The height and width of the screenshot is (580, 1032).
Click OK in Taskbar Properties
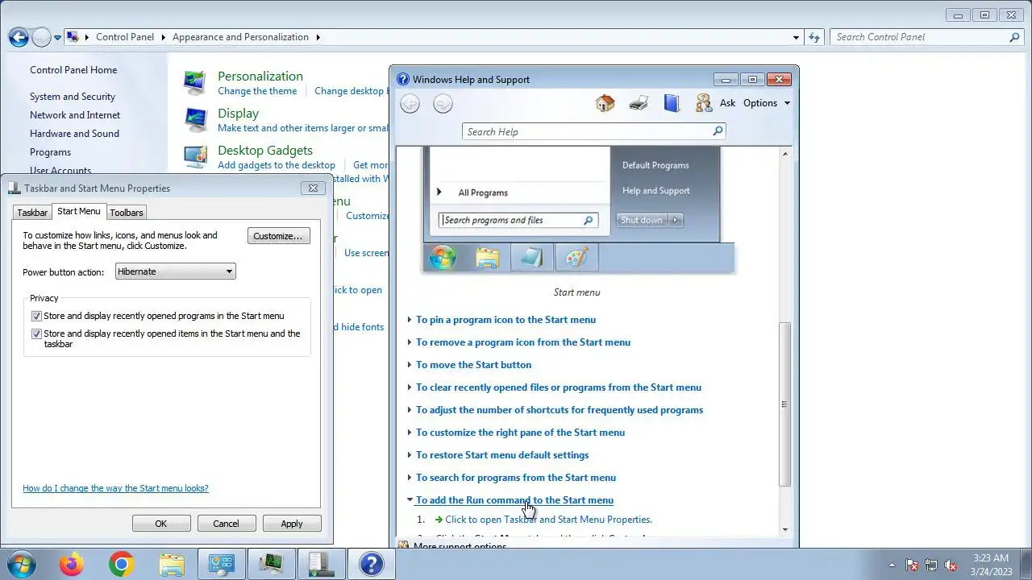(x=161, y=524)
